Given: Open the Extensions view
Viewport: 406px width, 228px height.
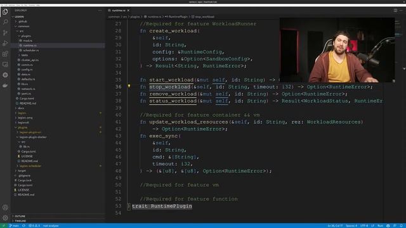Looking at the screenshot, I should click(x=5, y=54).
